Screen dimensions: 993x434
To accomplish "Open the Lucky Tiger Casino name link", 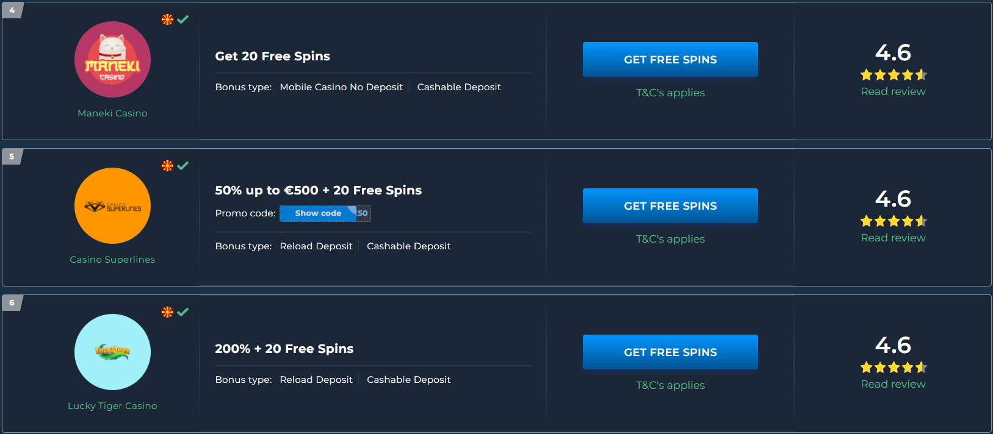I will [112, 406].
